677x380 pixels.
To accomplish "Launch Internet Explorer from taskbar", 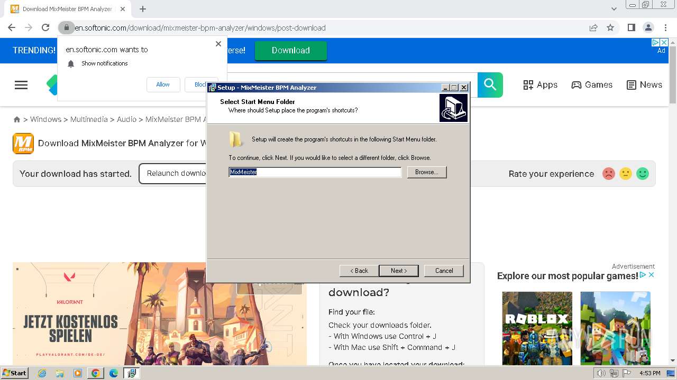I will pos(42,373).
